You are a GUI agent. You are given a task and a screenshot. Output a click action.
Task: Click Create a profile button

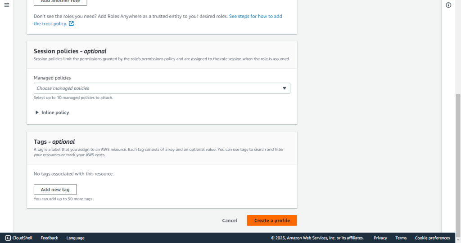pos(272,221)
